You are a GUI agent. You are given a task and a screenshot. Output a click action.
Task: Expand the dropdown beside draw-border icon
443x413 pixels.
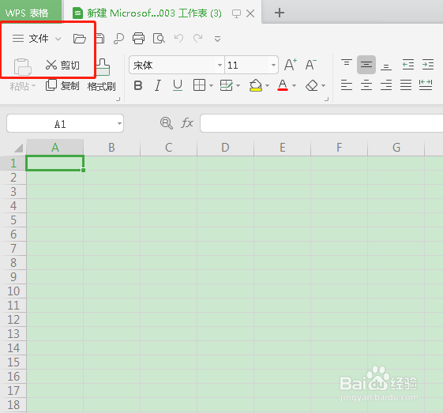pos(238,85)
